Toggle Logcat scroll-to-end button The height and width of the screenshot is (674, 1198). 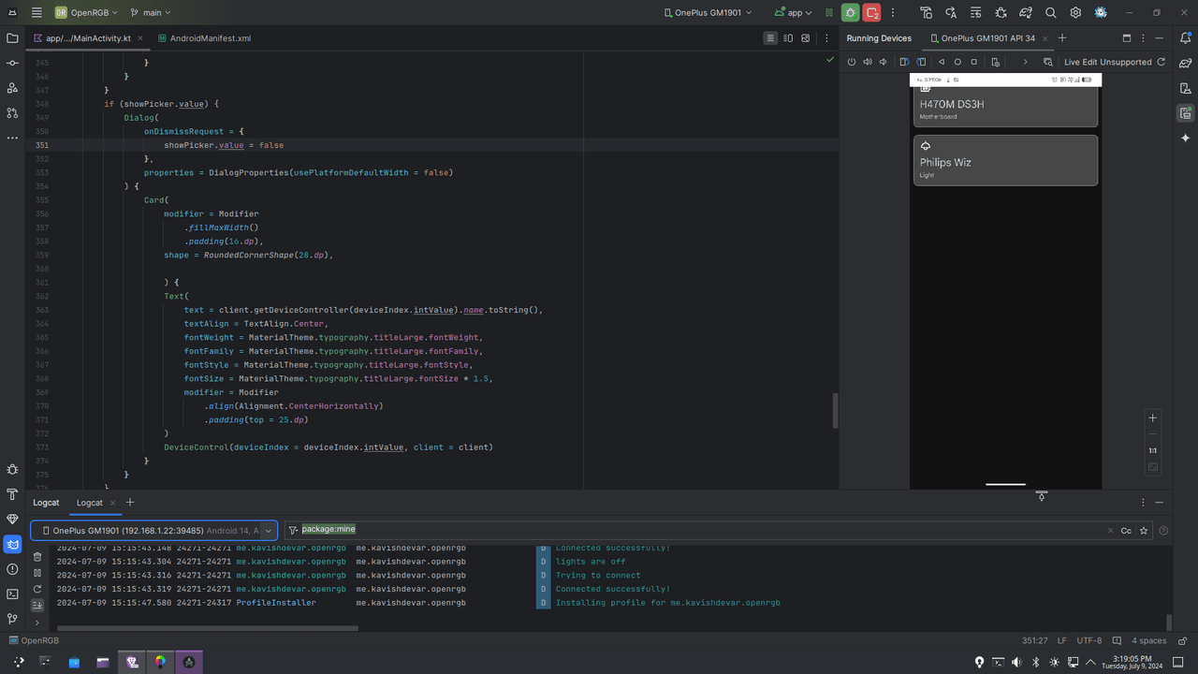click(x=37, y=605)
